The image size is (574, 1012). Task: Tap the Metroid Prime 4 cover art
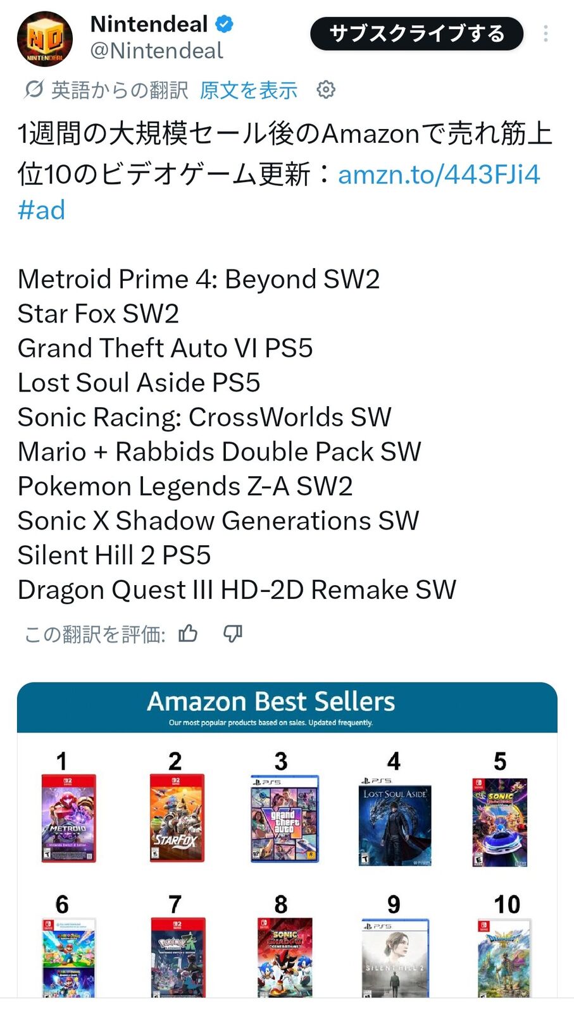coord(68,818)
